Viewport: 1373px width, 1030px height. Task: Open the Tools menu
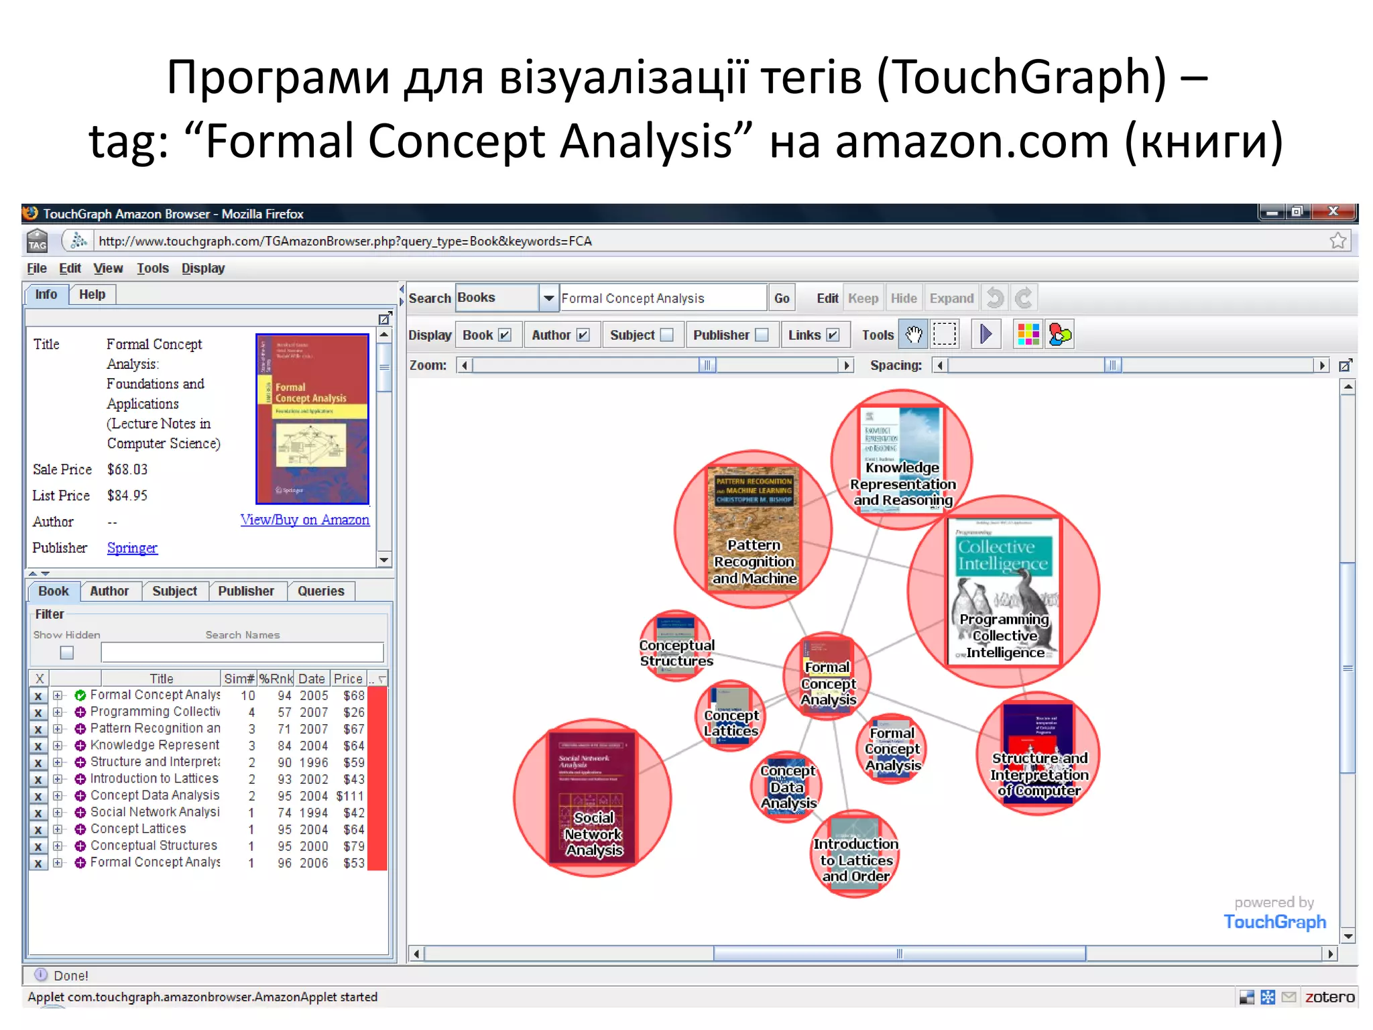click(x=153, y=268)
